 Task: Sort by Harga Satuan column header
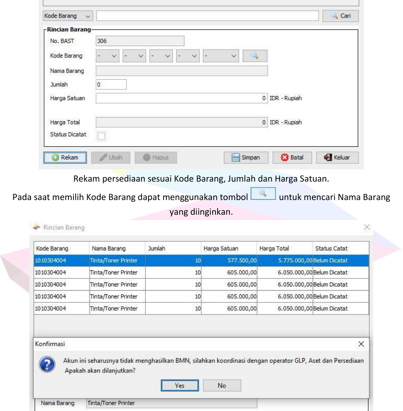pos(229,248)
